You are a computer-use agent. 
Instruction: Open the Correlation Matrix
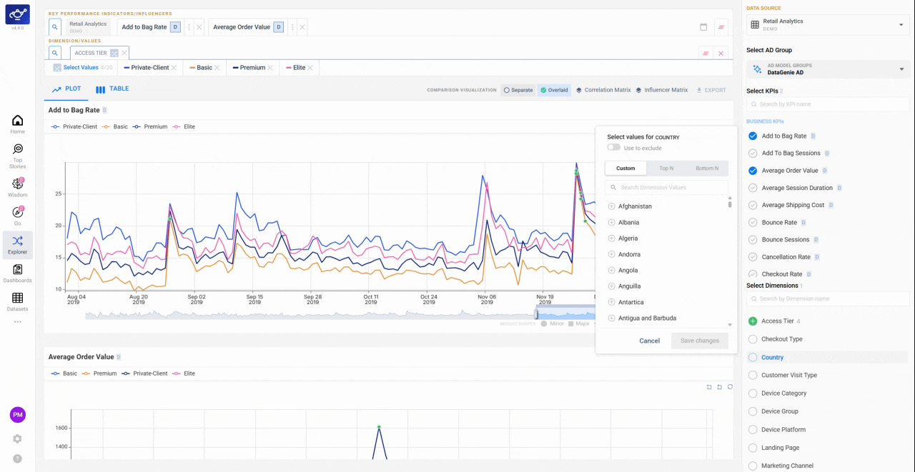603,90
